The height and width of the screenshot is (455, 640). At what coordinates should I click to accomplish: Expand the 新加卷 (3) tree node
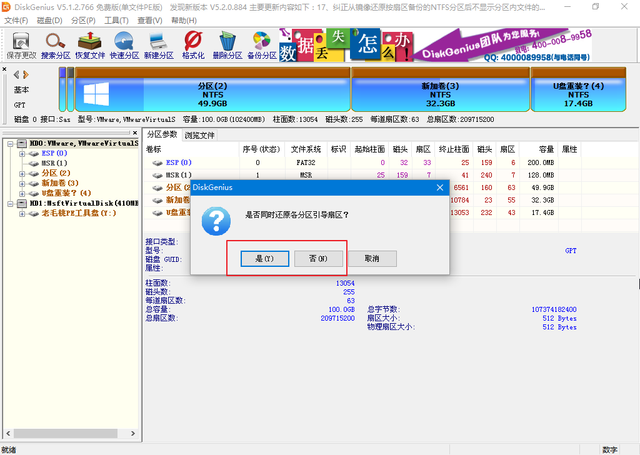click(22, 184)
